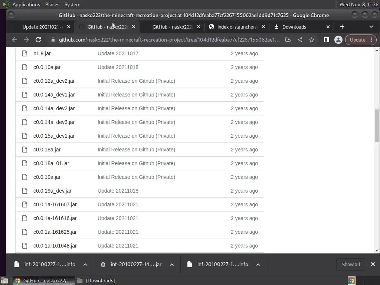Click the distro logo icon in the top panel
Screen dimensions: 380x285
coord(6,4)
